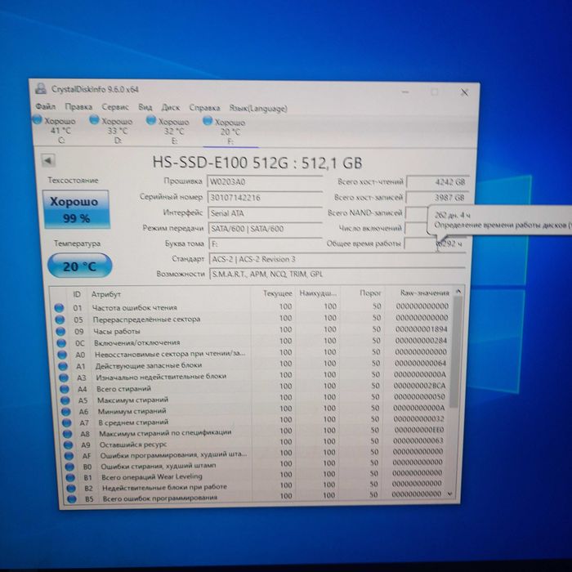572x572 pixels.
Task: Click the status icon of attribute B2
Action: (71, 489)
